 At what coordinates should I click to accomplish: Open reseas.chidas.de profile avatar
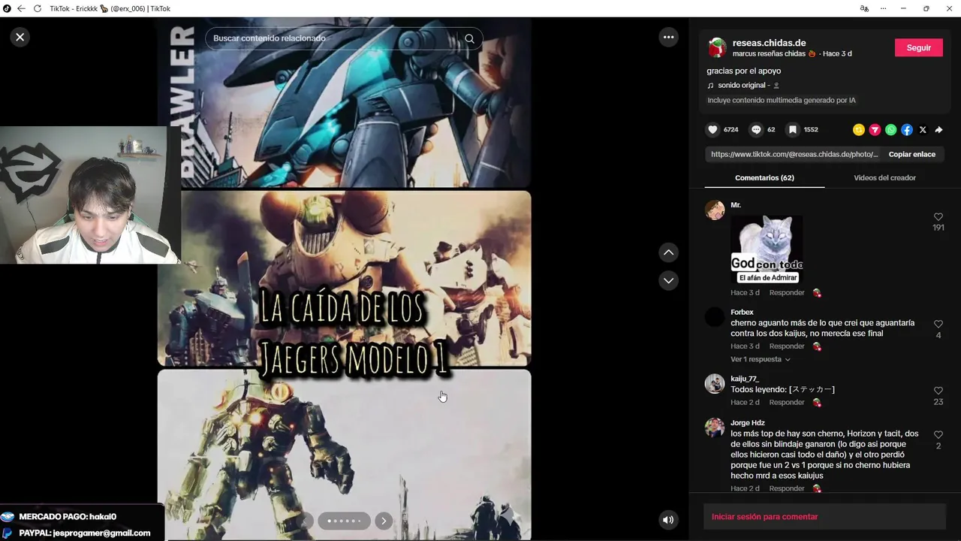(x=717, y=47)
